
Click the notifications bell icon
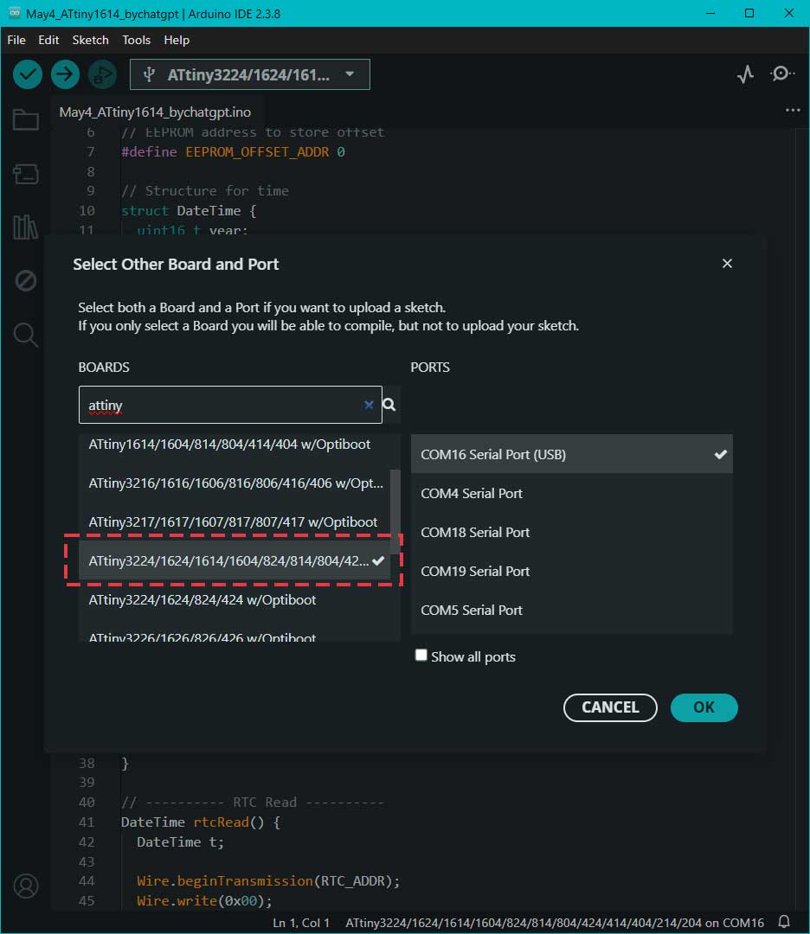point(784,922)
